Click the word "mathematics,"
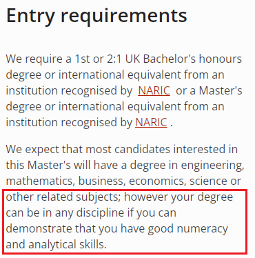The height and width of the screenshot is (258, 255). pos(41,181)
